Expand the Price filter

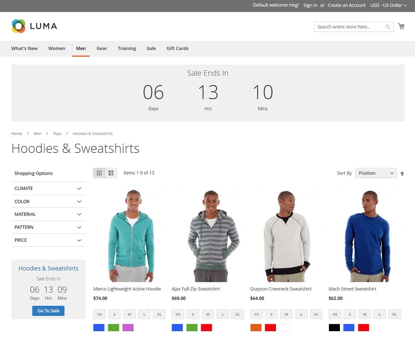point(48,240)
